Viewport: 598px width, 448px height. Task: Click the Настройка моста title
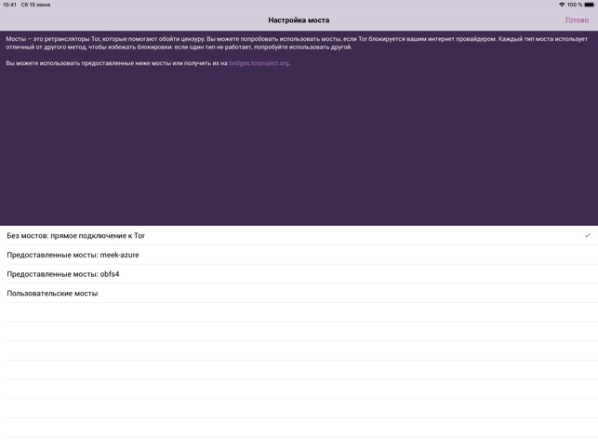(x=299, y=20)
